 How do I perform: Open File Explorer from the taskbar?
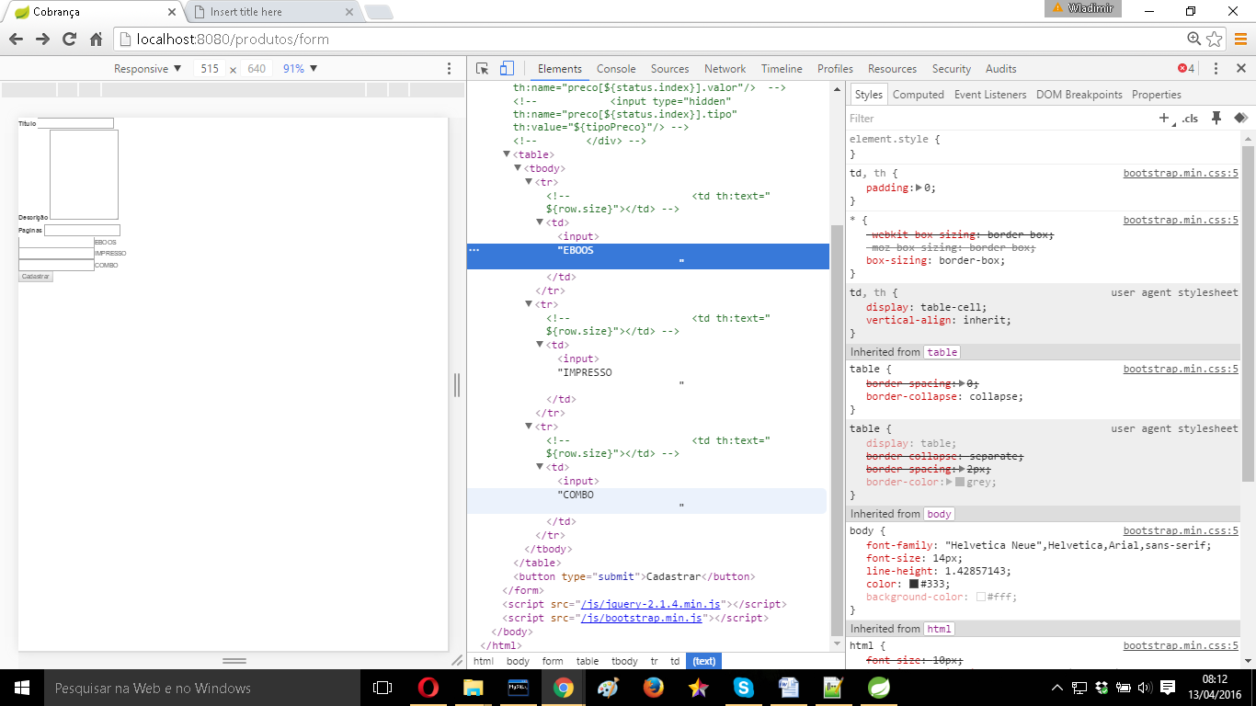(x=473, y=688)
